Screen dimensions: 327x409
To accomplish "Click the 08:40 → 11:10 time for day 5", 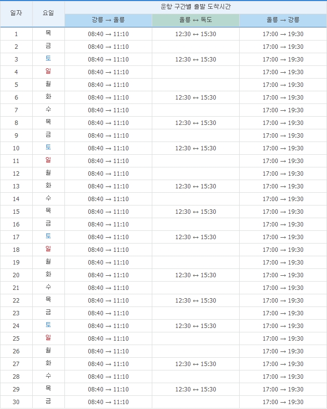I will tap(108, 85).
